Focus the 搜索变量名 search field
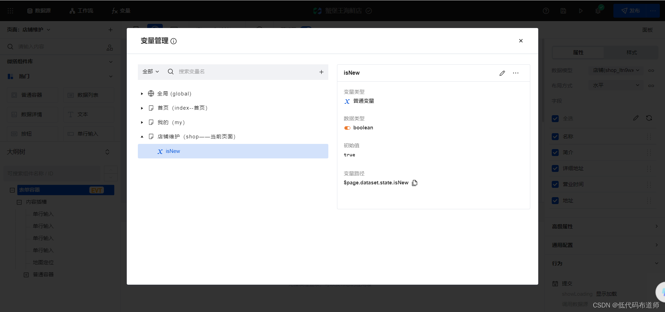Viewport: 665px width, 312px height. tap(242, 72)
